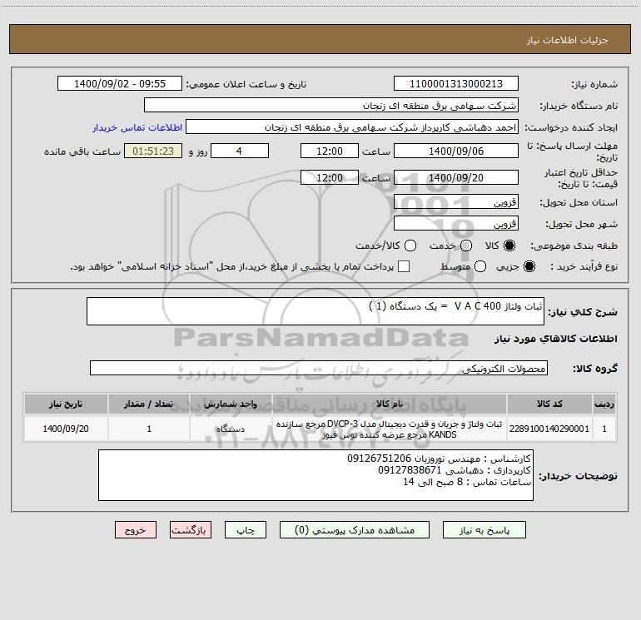
Task: Click the unit cell دستگاه
Action: coord(231,429)
